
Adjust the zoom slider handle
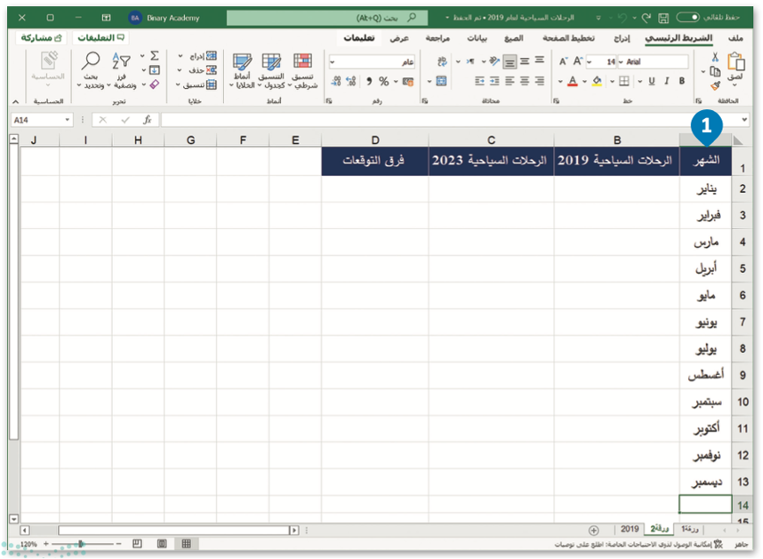pos(81,544)
